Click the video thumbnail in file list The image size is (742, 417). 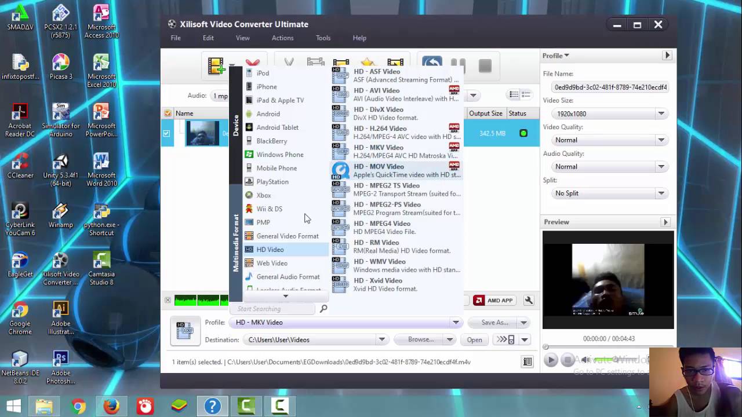(203, 133)
